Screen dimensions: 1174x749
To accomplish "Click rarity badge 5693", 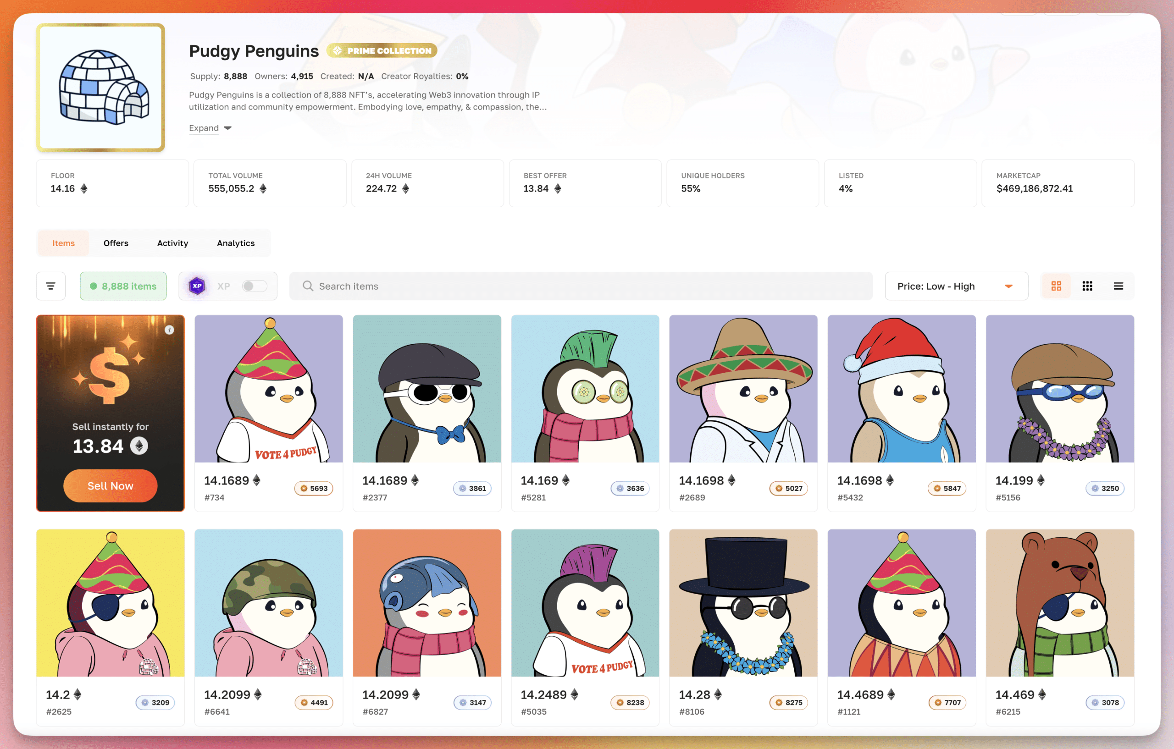I will (314, 488).
